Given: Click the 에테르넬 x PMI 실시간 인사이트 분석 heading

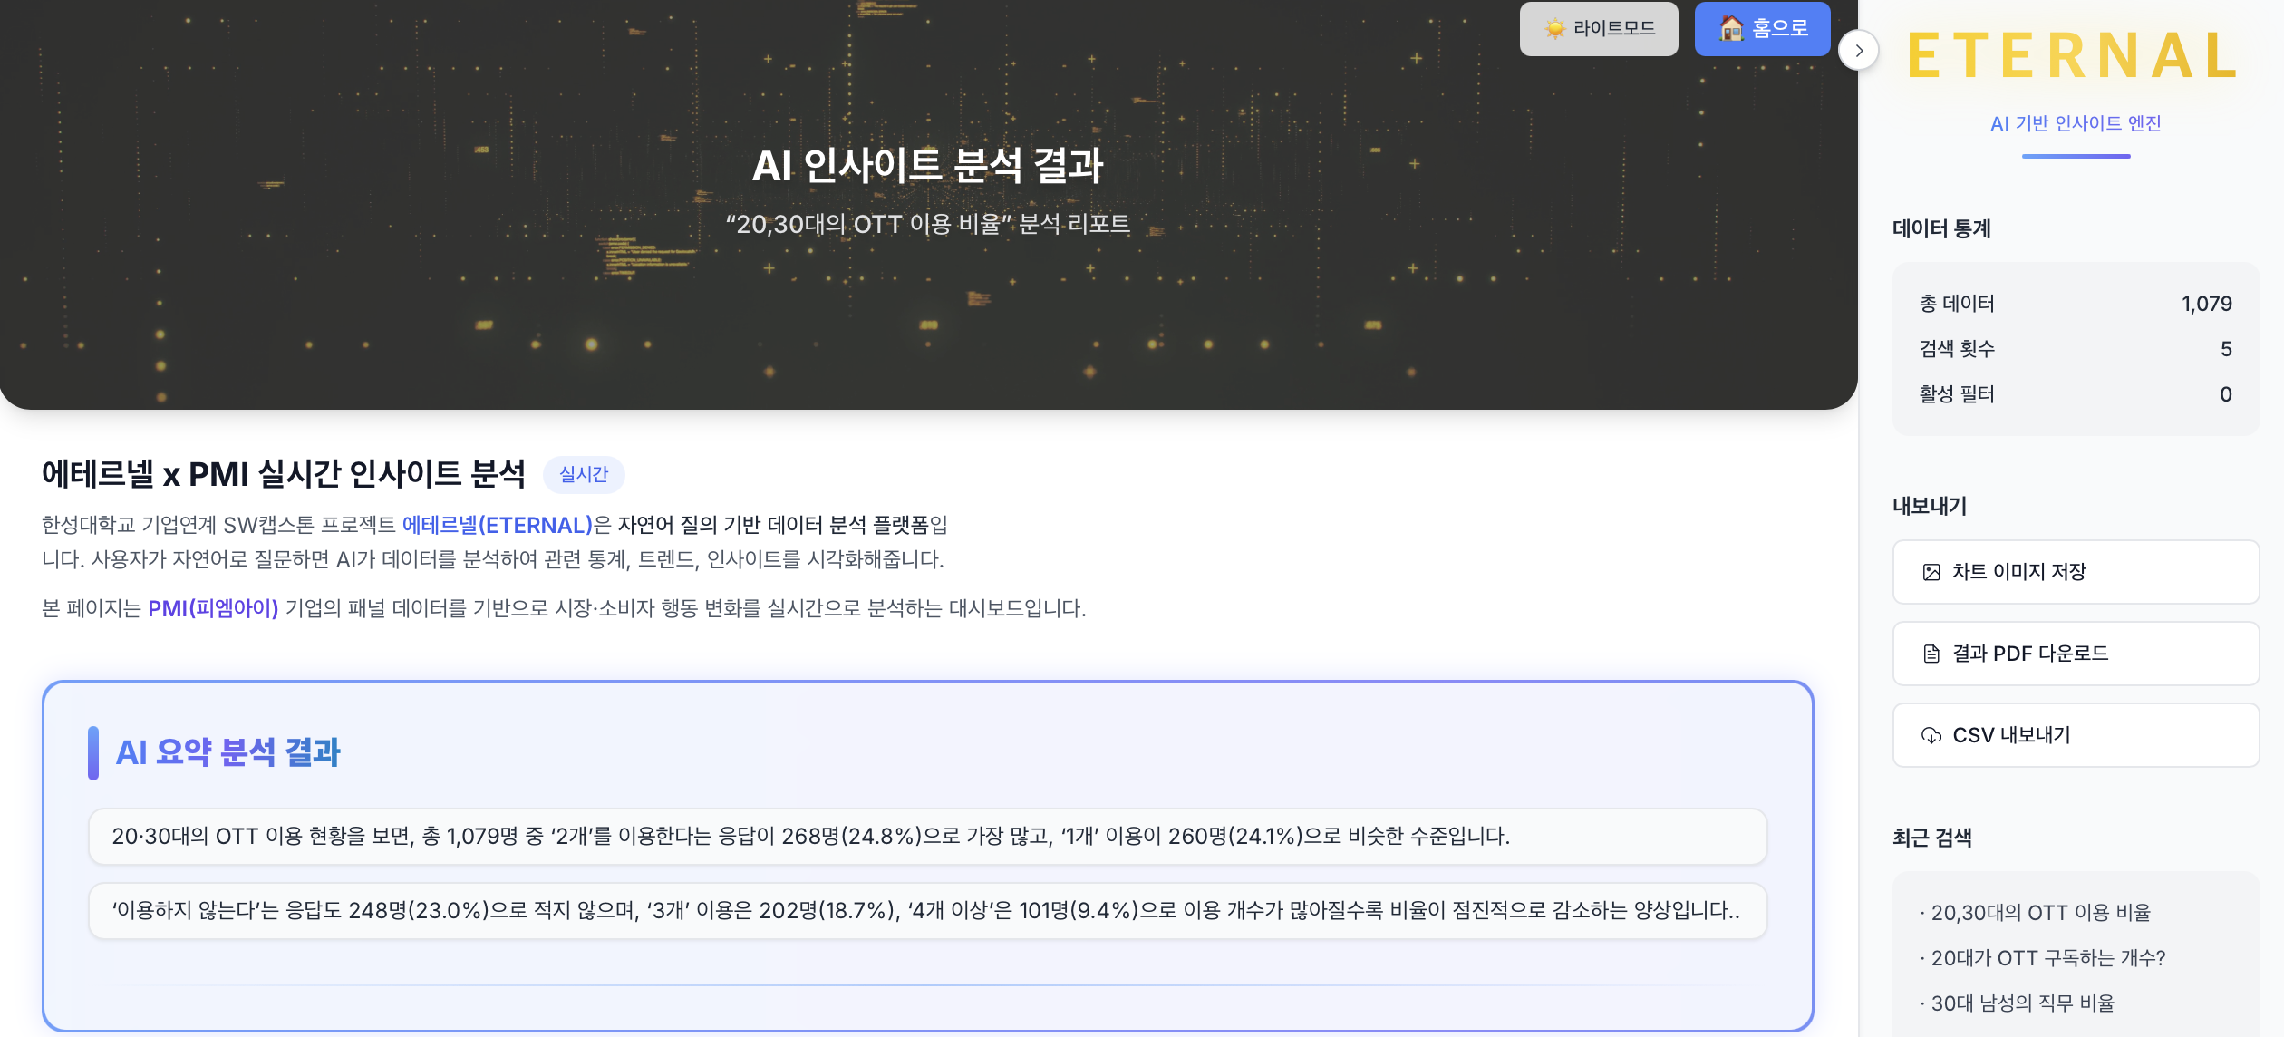Looking at the screenshot, I should pos(284,474).
